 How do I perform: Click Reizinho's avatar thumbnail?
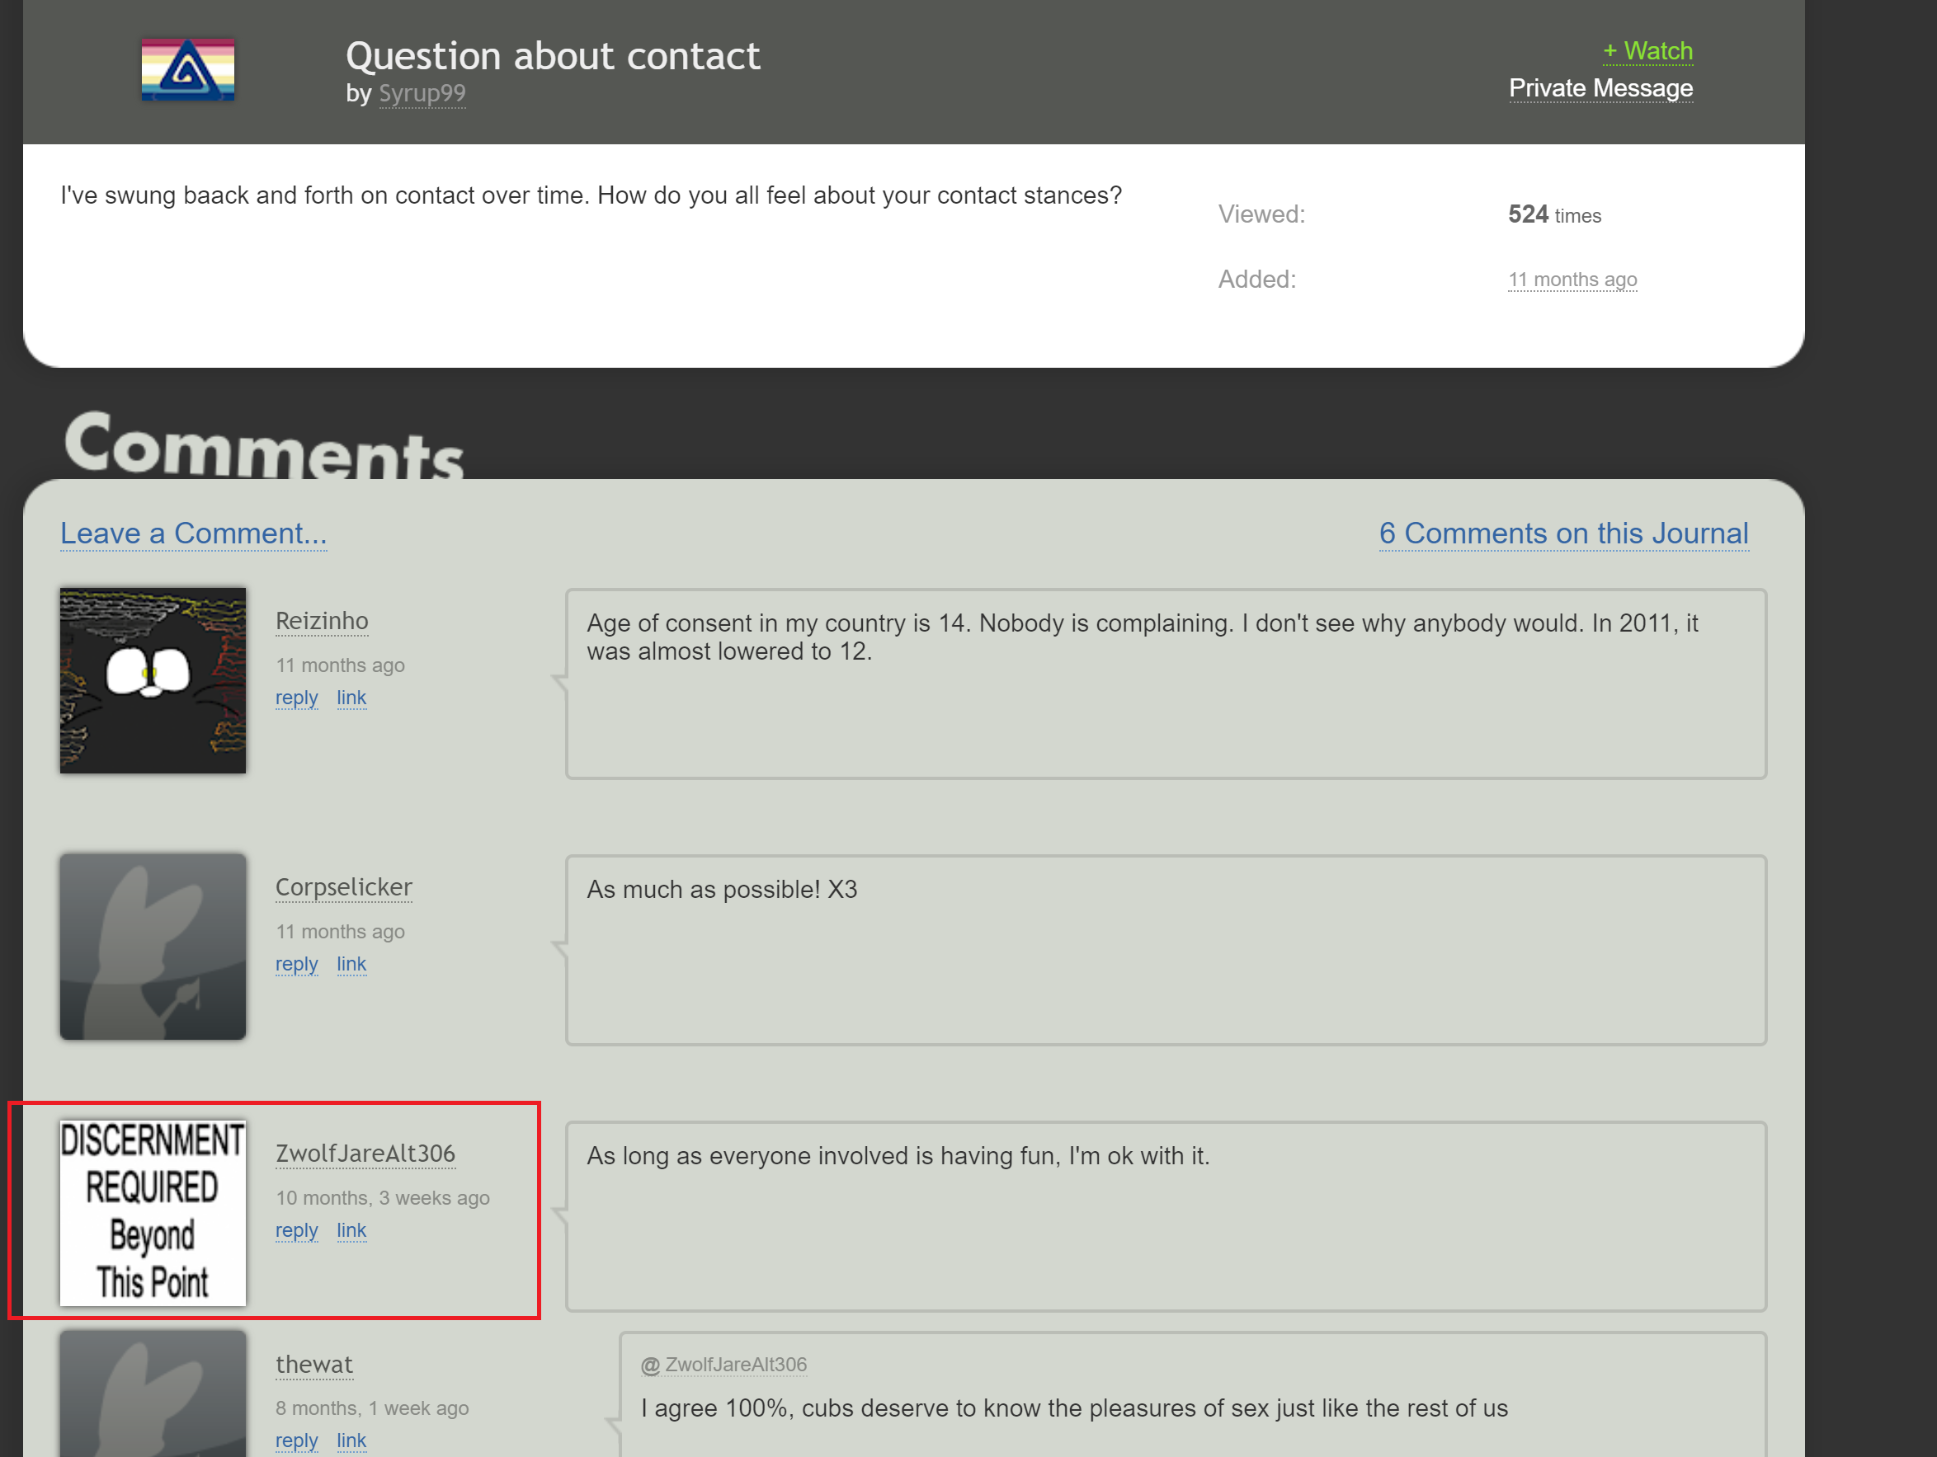(153, 680)
